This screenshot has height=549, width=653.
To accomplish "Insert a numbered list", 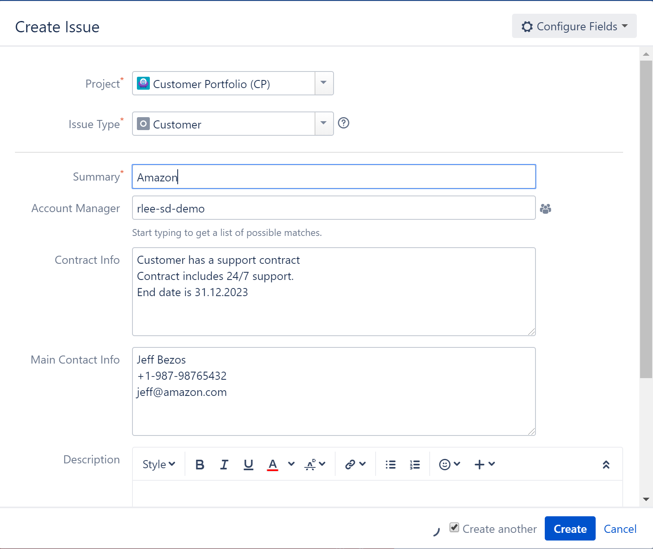I will [415, 465].
